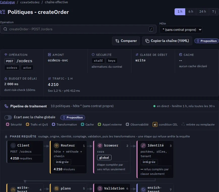Toggle Écart avec la chaîne globale switch
Viewport: 219px width, 192px height.
pos(8,117)
